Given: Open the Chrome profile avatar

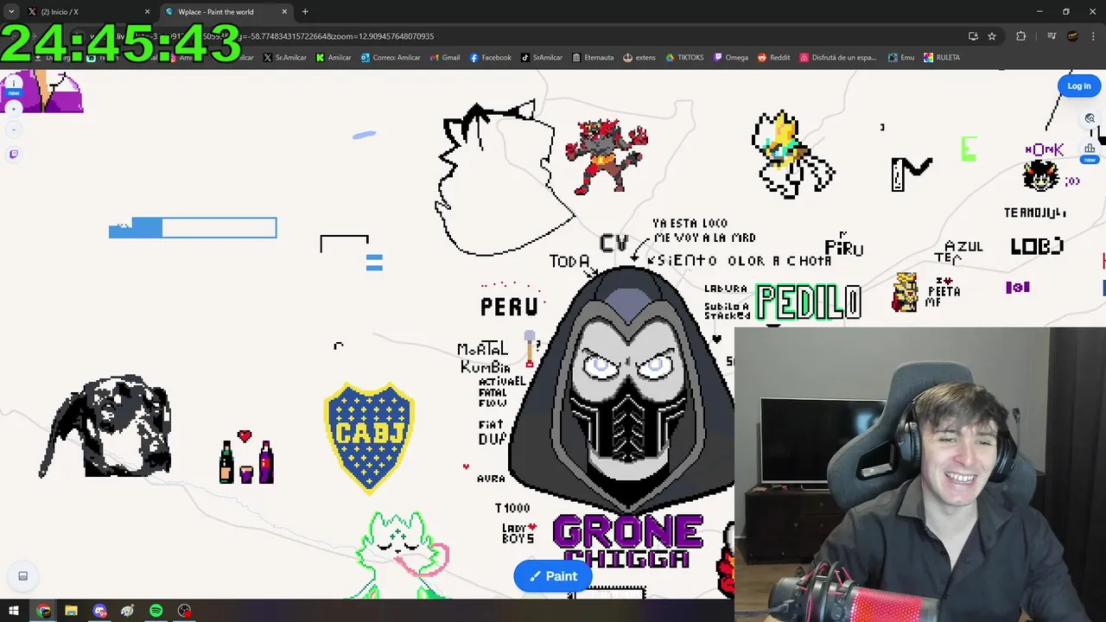Looking at the screenshot, I should click(x=1072, y=36).
